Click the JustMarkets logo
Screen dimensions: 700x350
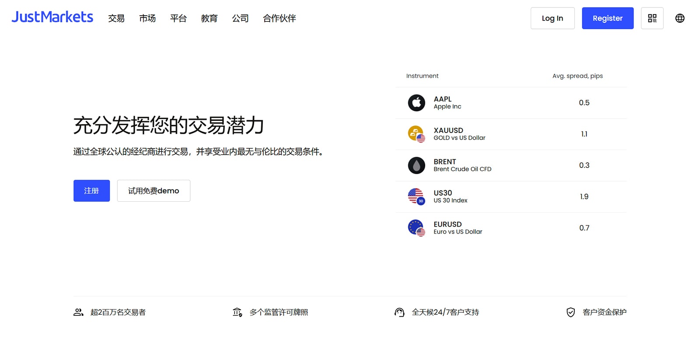pos(52,17)
